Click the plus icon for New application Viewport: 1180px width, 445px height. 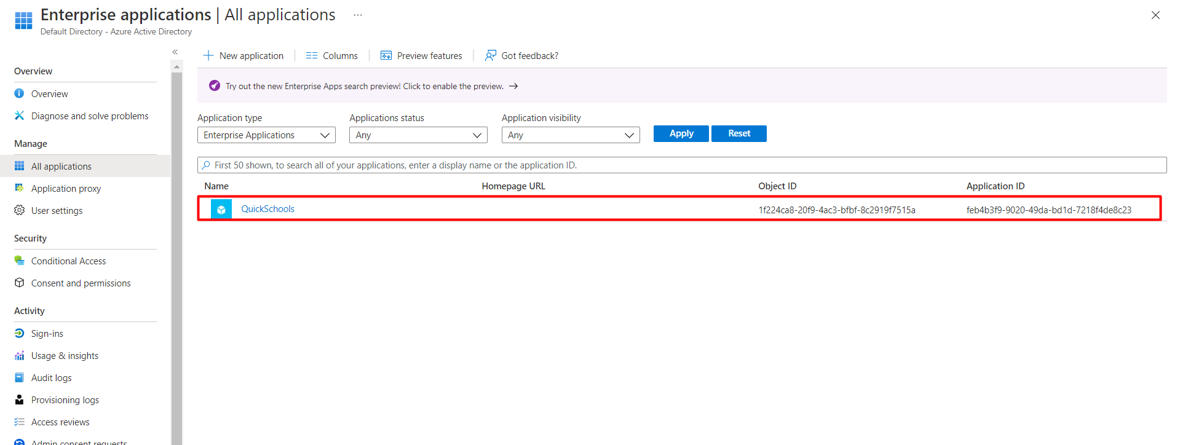coord(208,55)
